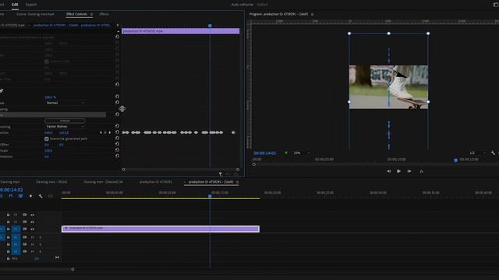Reset the Rotation parameter
The image size is (499, 280).
[x=117, y=156]
